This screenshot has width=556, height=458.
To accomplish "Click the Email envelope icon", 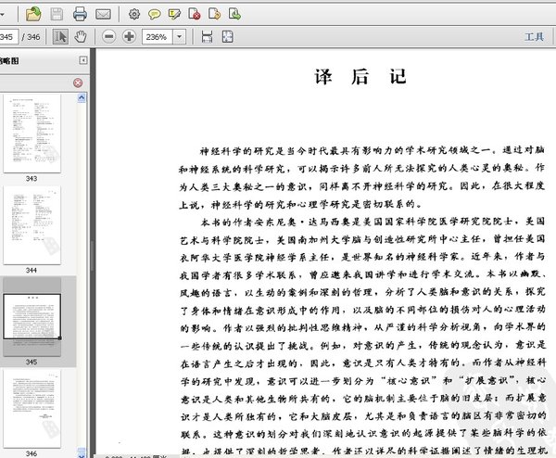I will [103, 14].
